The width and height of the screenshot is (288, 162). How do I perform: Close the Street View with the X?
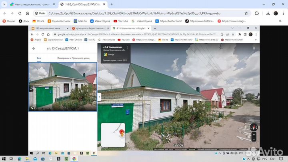pyautogui.click(x=254, y=48)
